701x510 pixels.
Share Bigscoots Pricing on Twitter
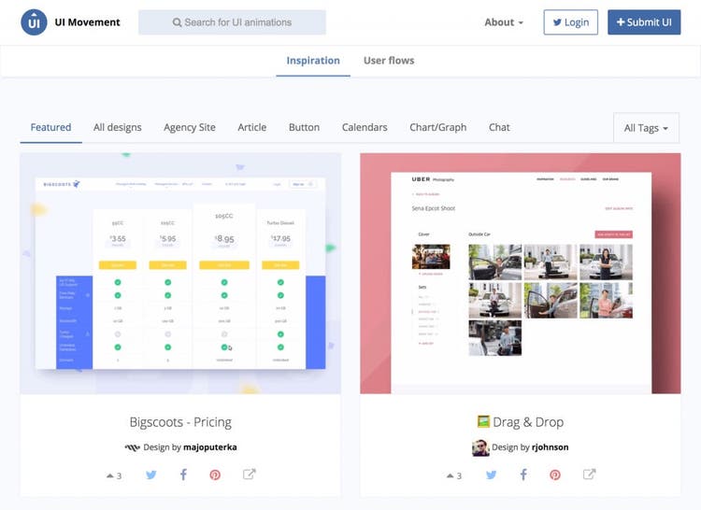151,475
